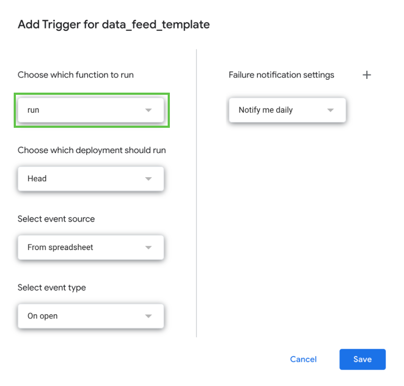
Task: Click the arrow beside Head deployment
Action: 148,179
